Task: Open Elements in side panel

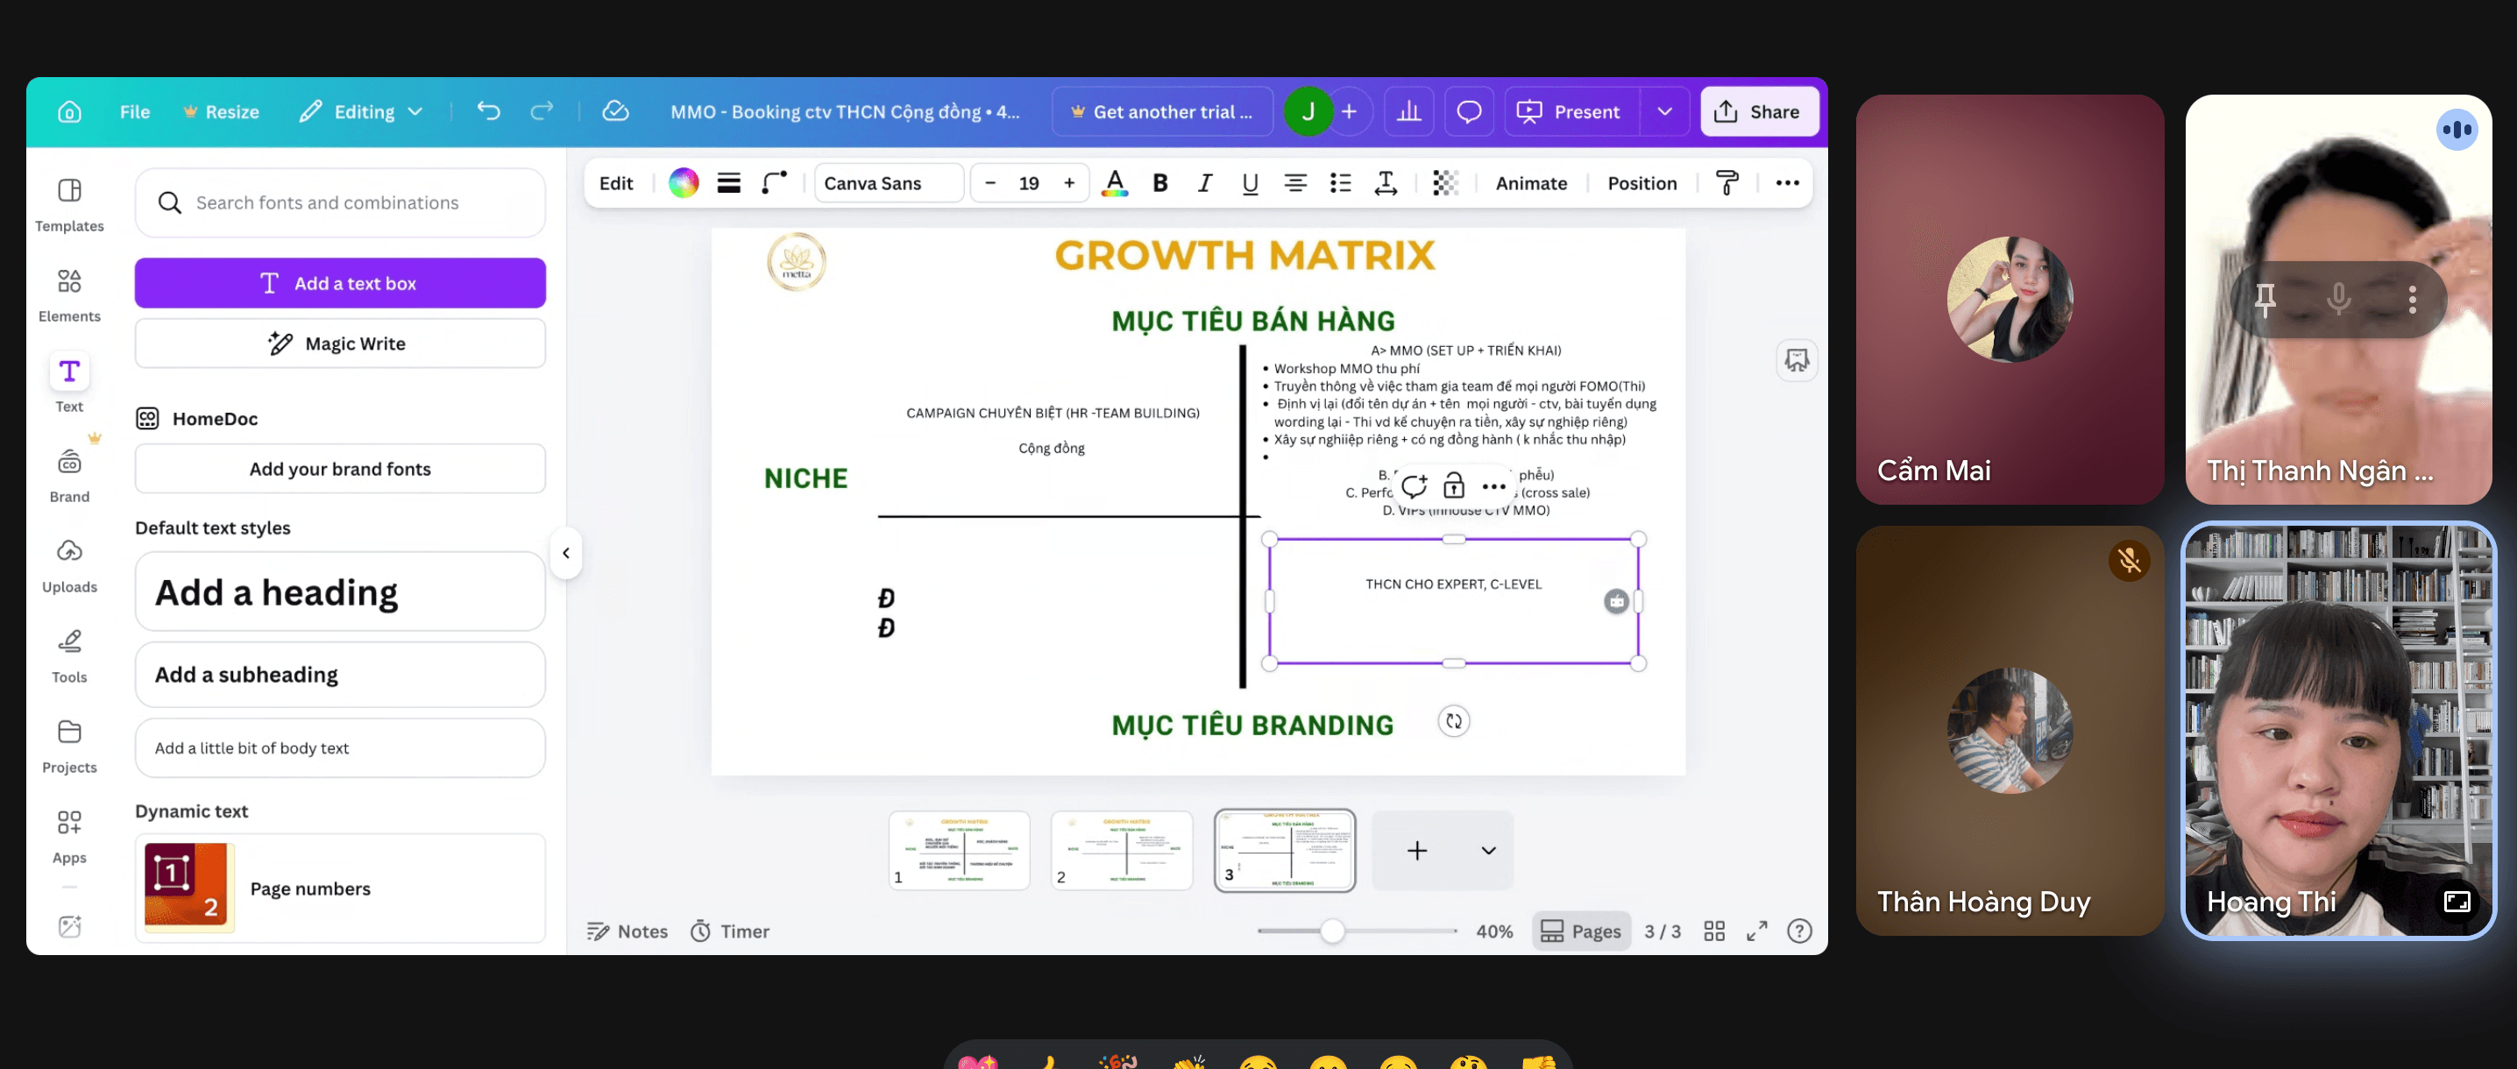Action: pyautogui.click(x=69, y=295)
